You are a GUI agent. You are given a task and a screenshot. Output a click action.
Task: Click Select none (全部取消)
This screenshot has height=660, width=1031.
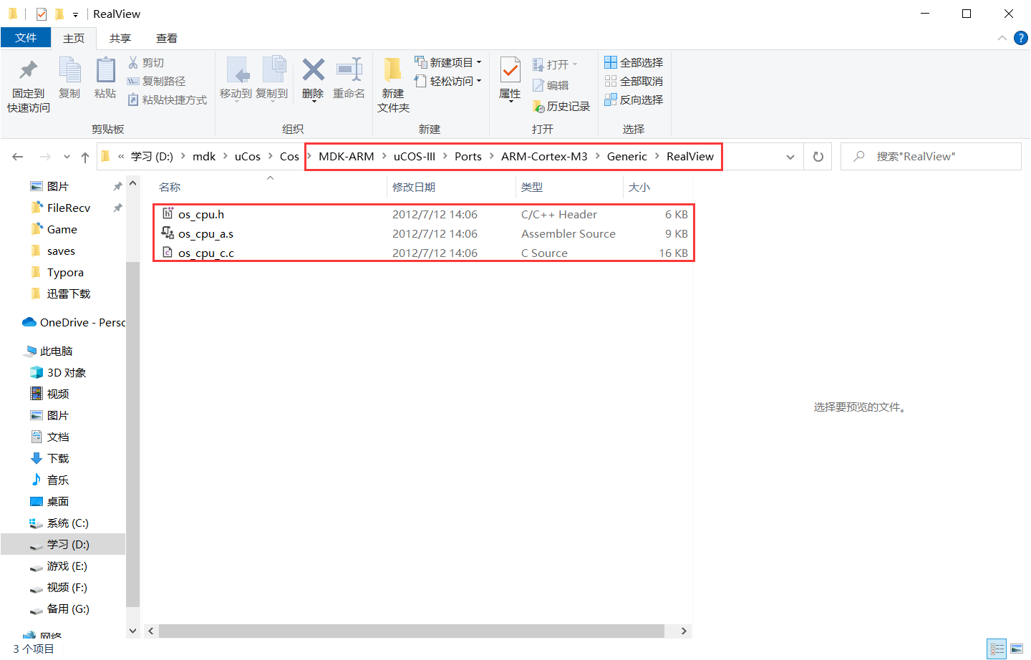point(634,81)
